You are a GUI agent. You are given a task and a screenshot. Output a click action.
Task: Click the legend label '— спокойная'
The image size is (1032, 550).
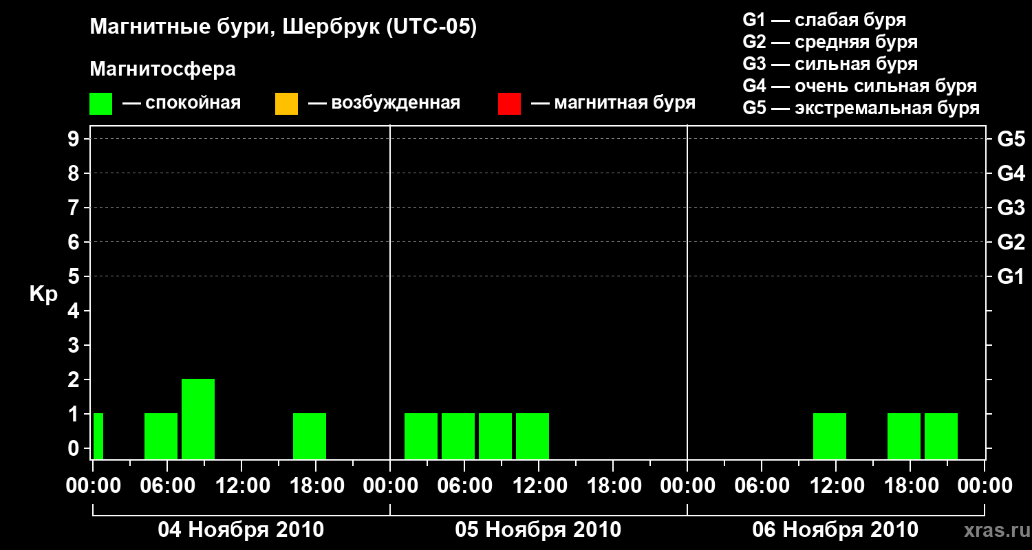coord(182,103)
